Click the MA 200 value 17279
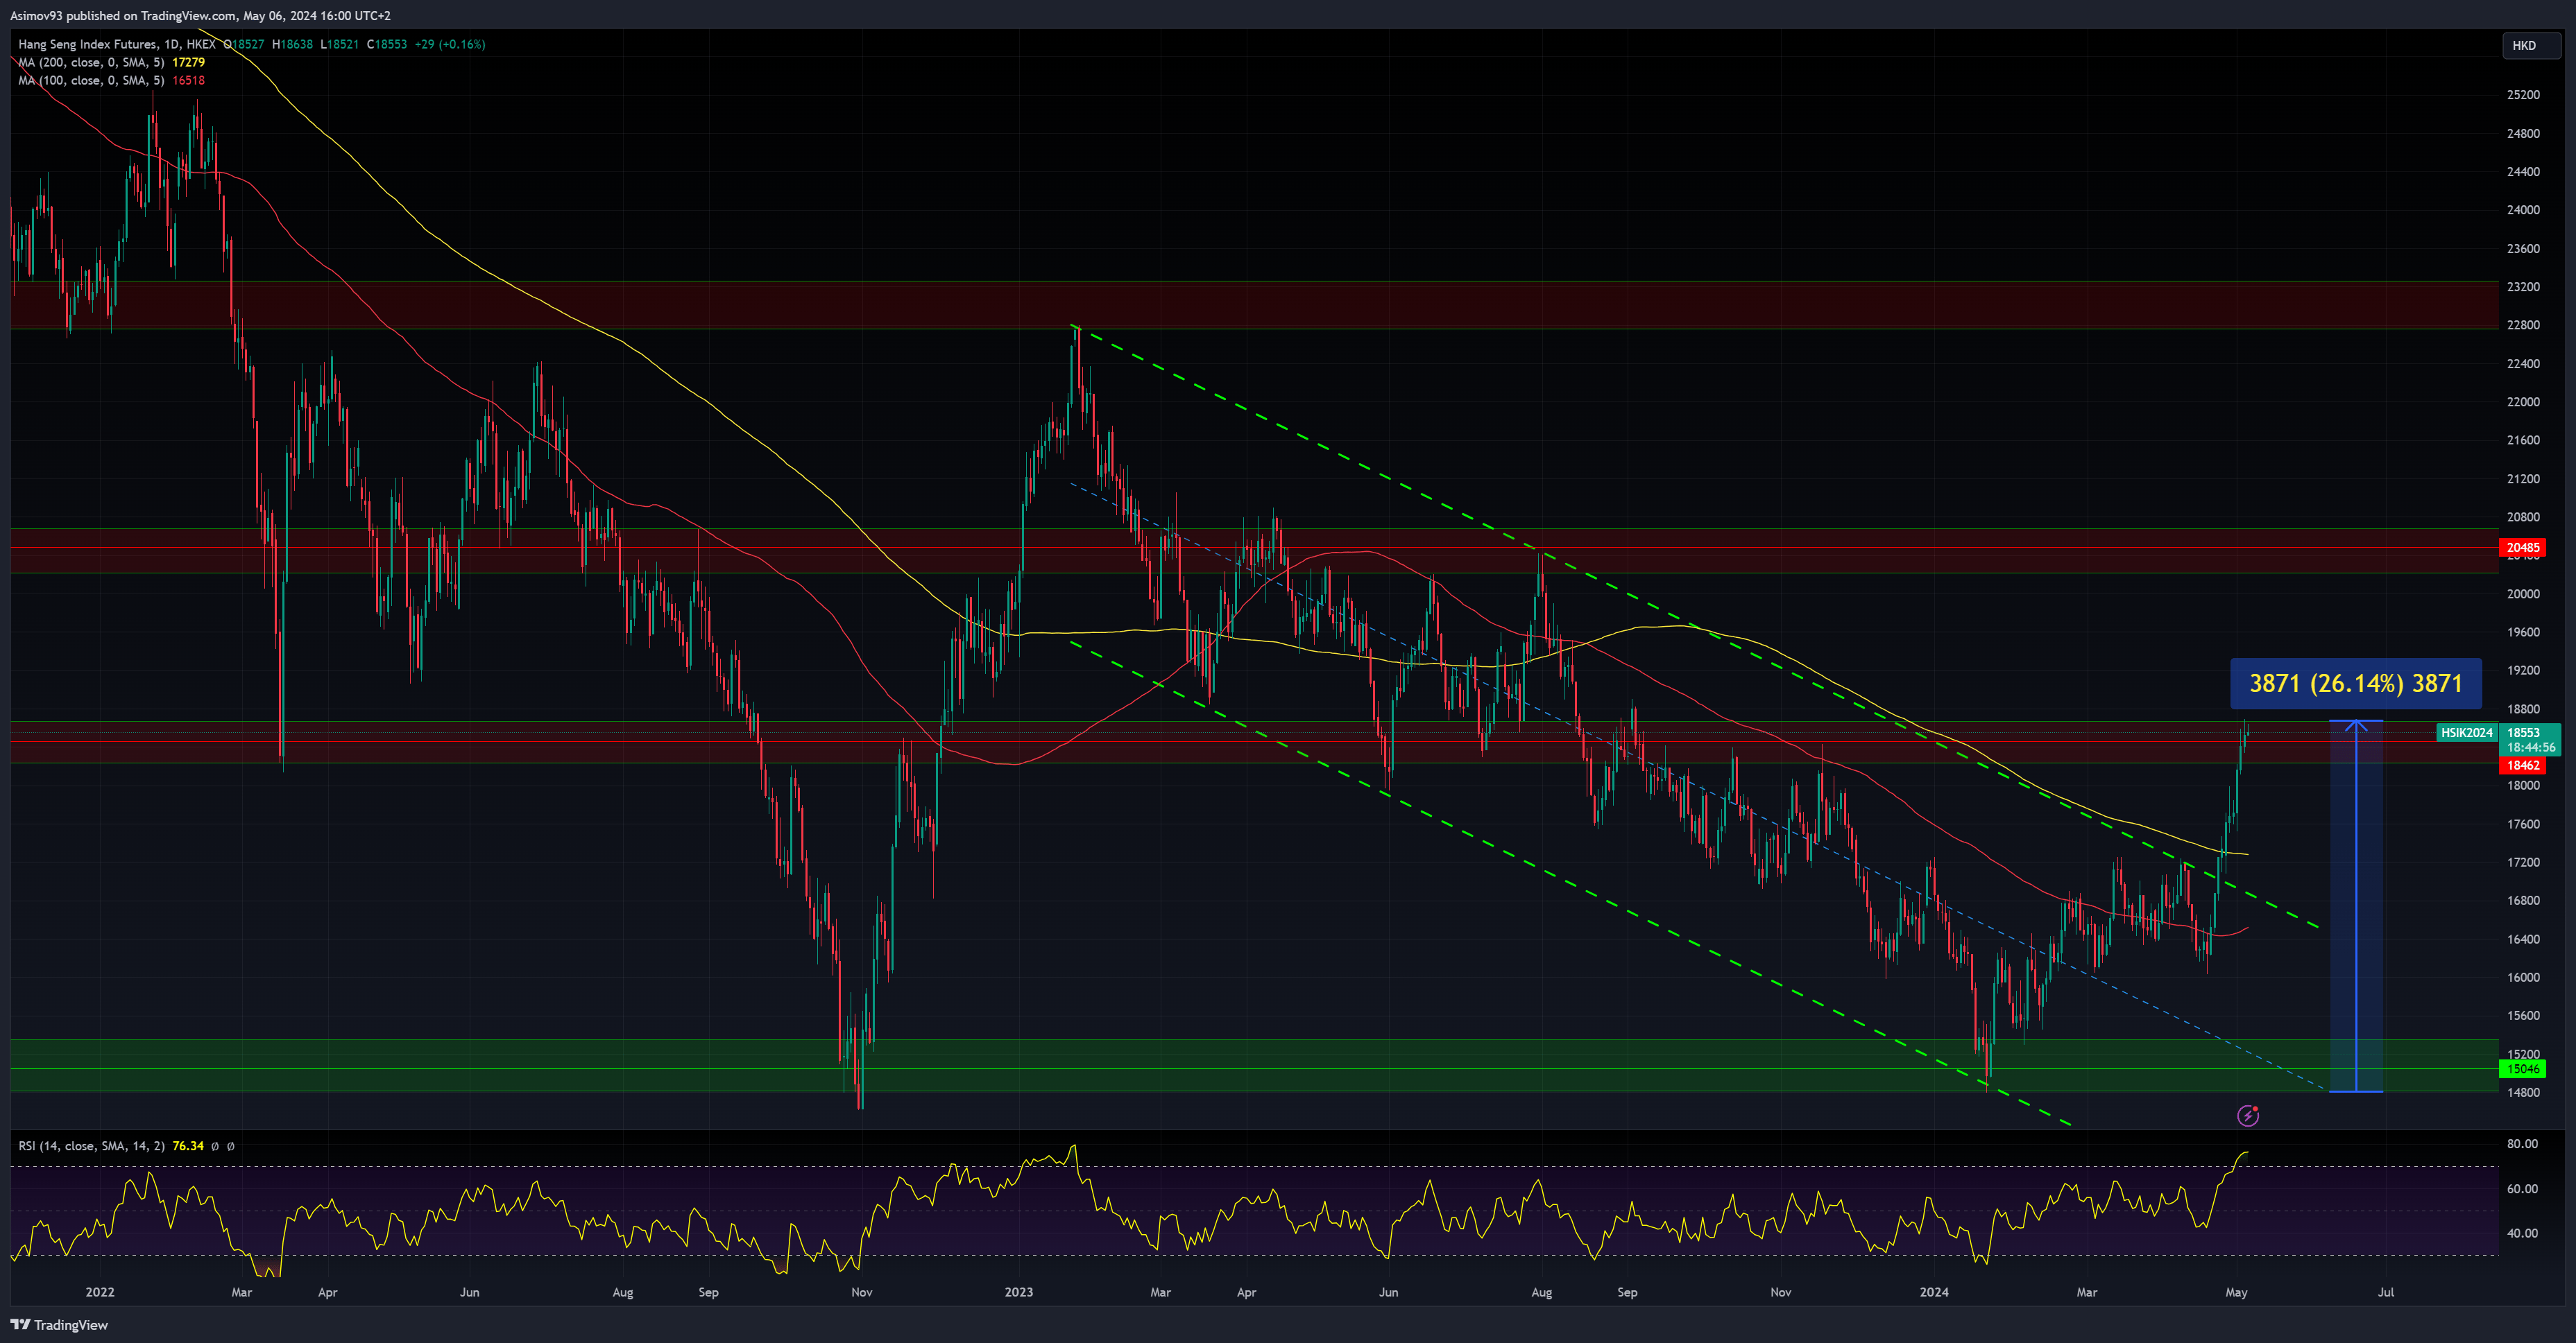Viewport: 2576px width, 1343px height. [x=188, y=62]
